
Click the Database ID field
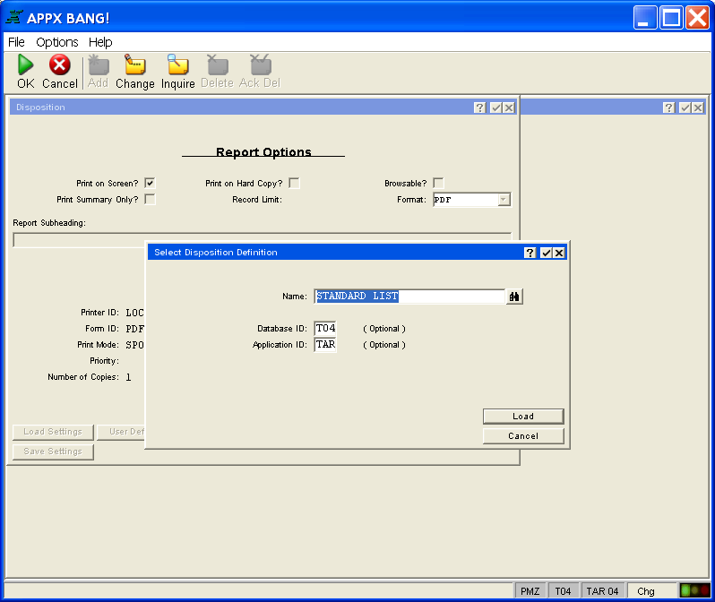coord(325,329)
